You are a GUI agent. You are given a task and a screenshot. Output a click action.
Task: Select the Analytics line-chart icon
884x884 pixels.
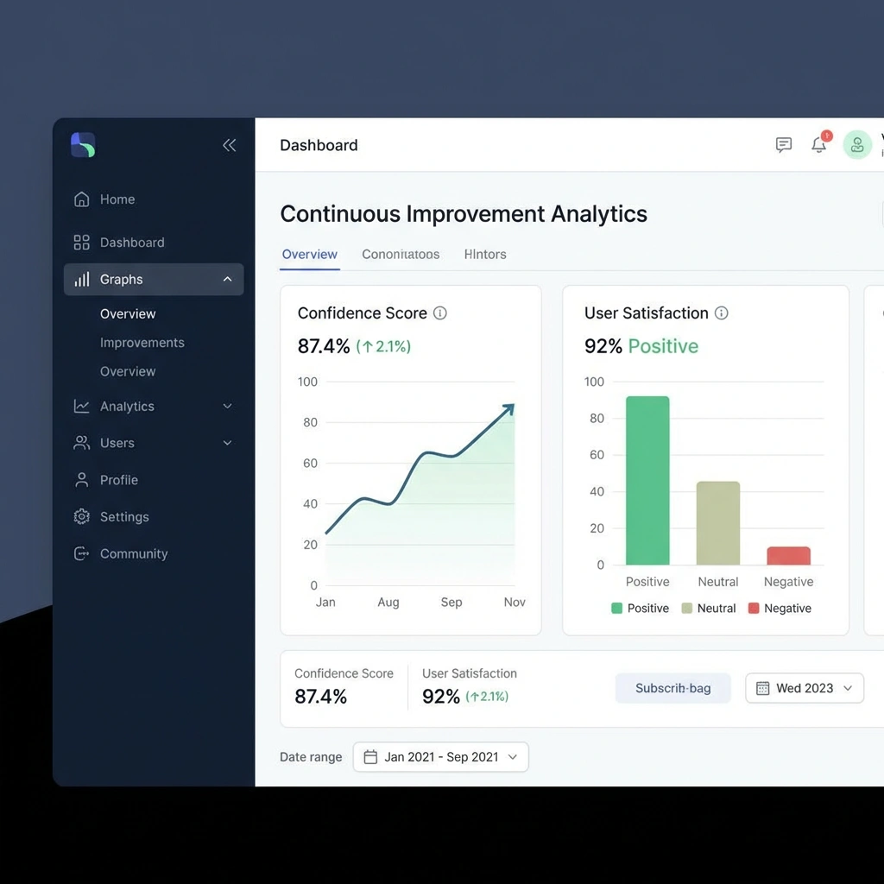coord(80,406)
